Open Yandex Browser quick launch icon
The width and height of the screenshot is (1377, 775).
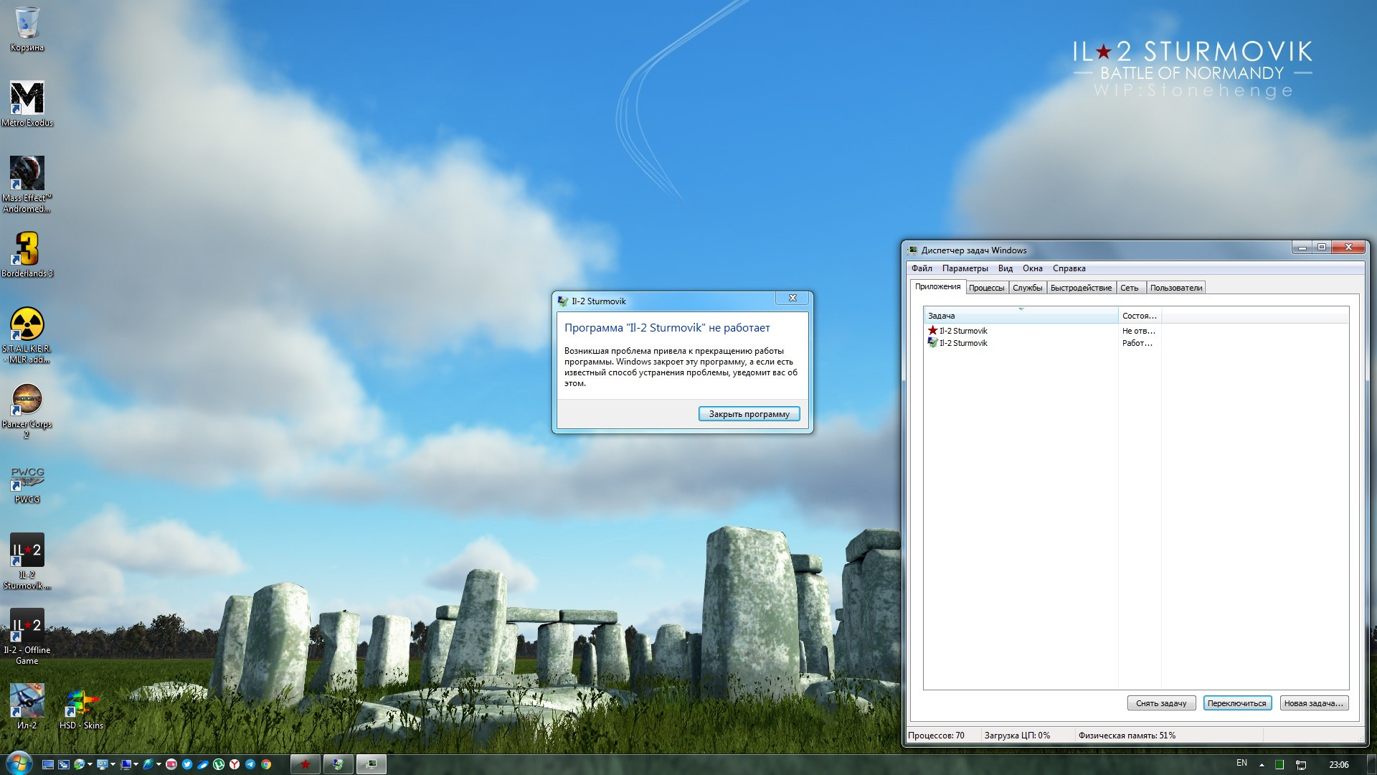(x=235, y=764)
